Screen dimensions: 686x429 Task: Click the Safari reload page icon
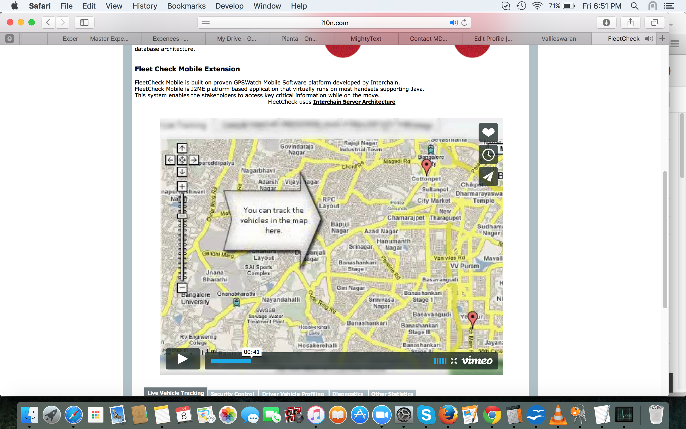[464, 23]
